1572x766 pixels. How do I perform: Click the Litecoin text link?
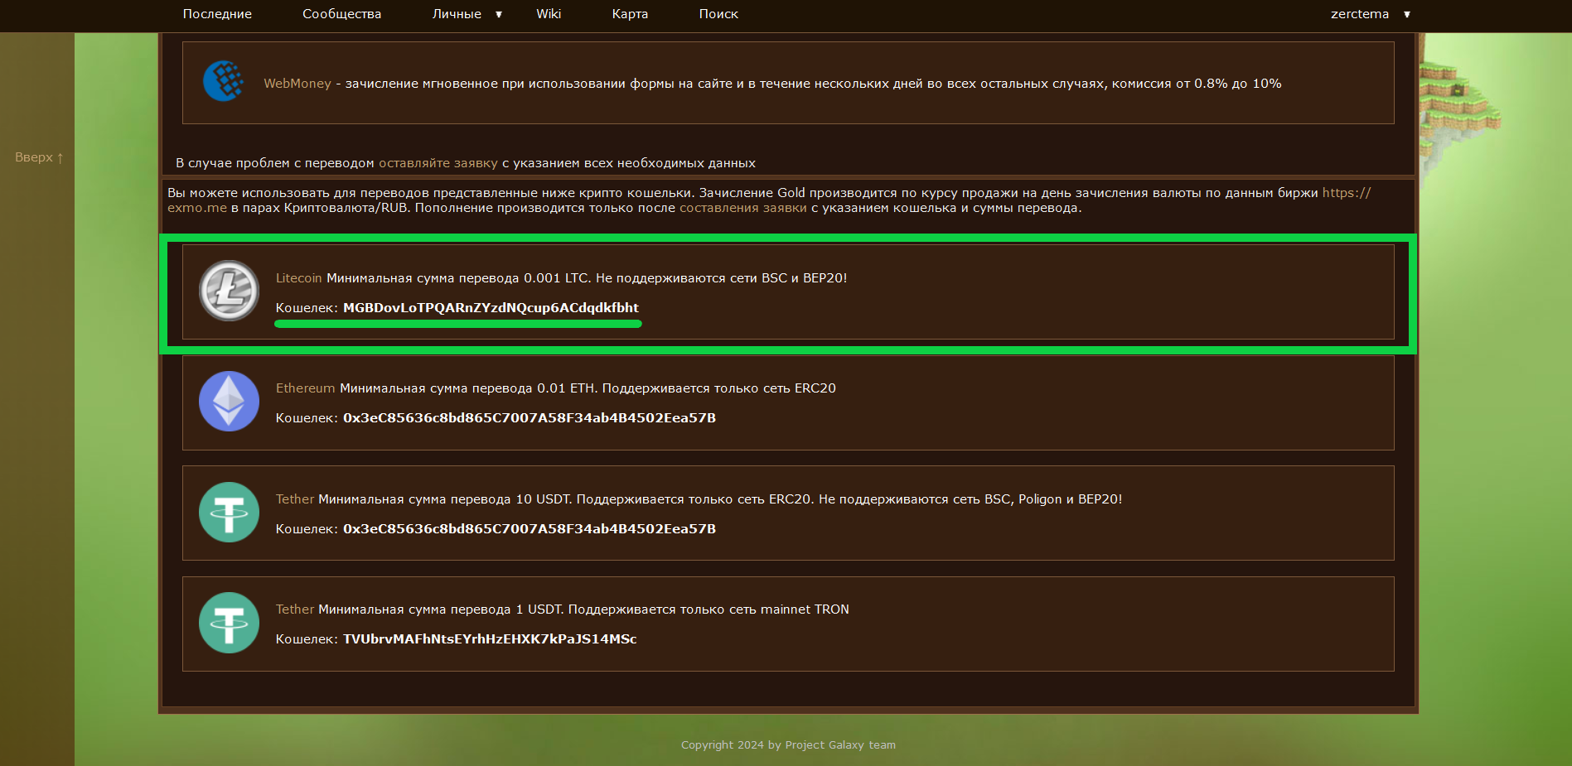(298, 278)
